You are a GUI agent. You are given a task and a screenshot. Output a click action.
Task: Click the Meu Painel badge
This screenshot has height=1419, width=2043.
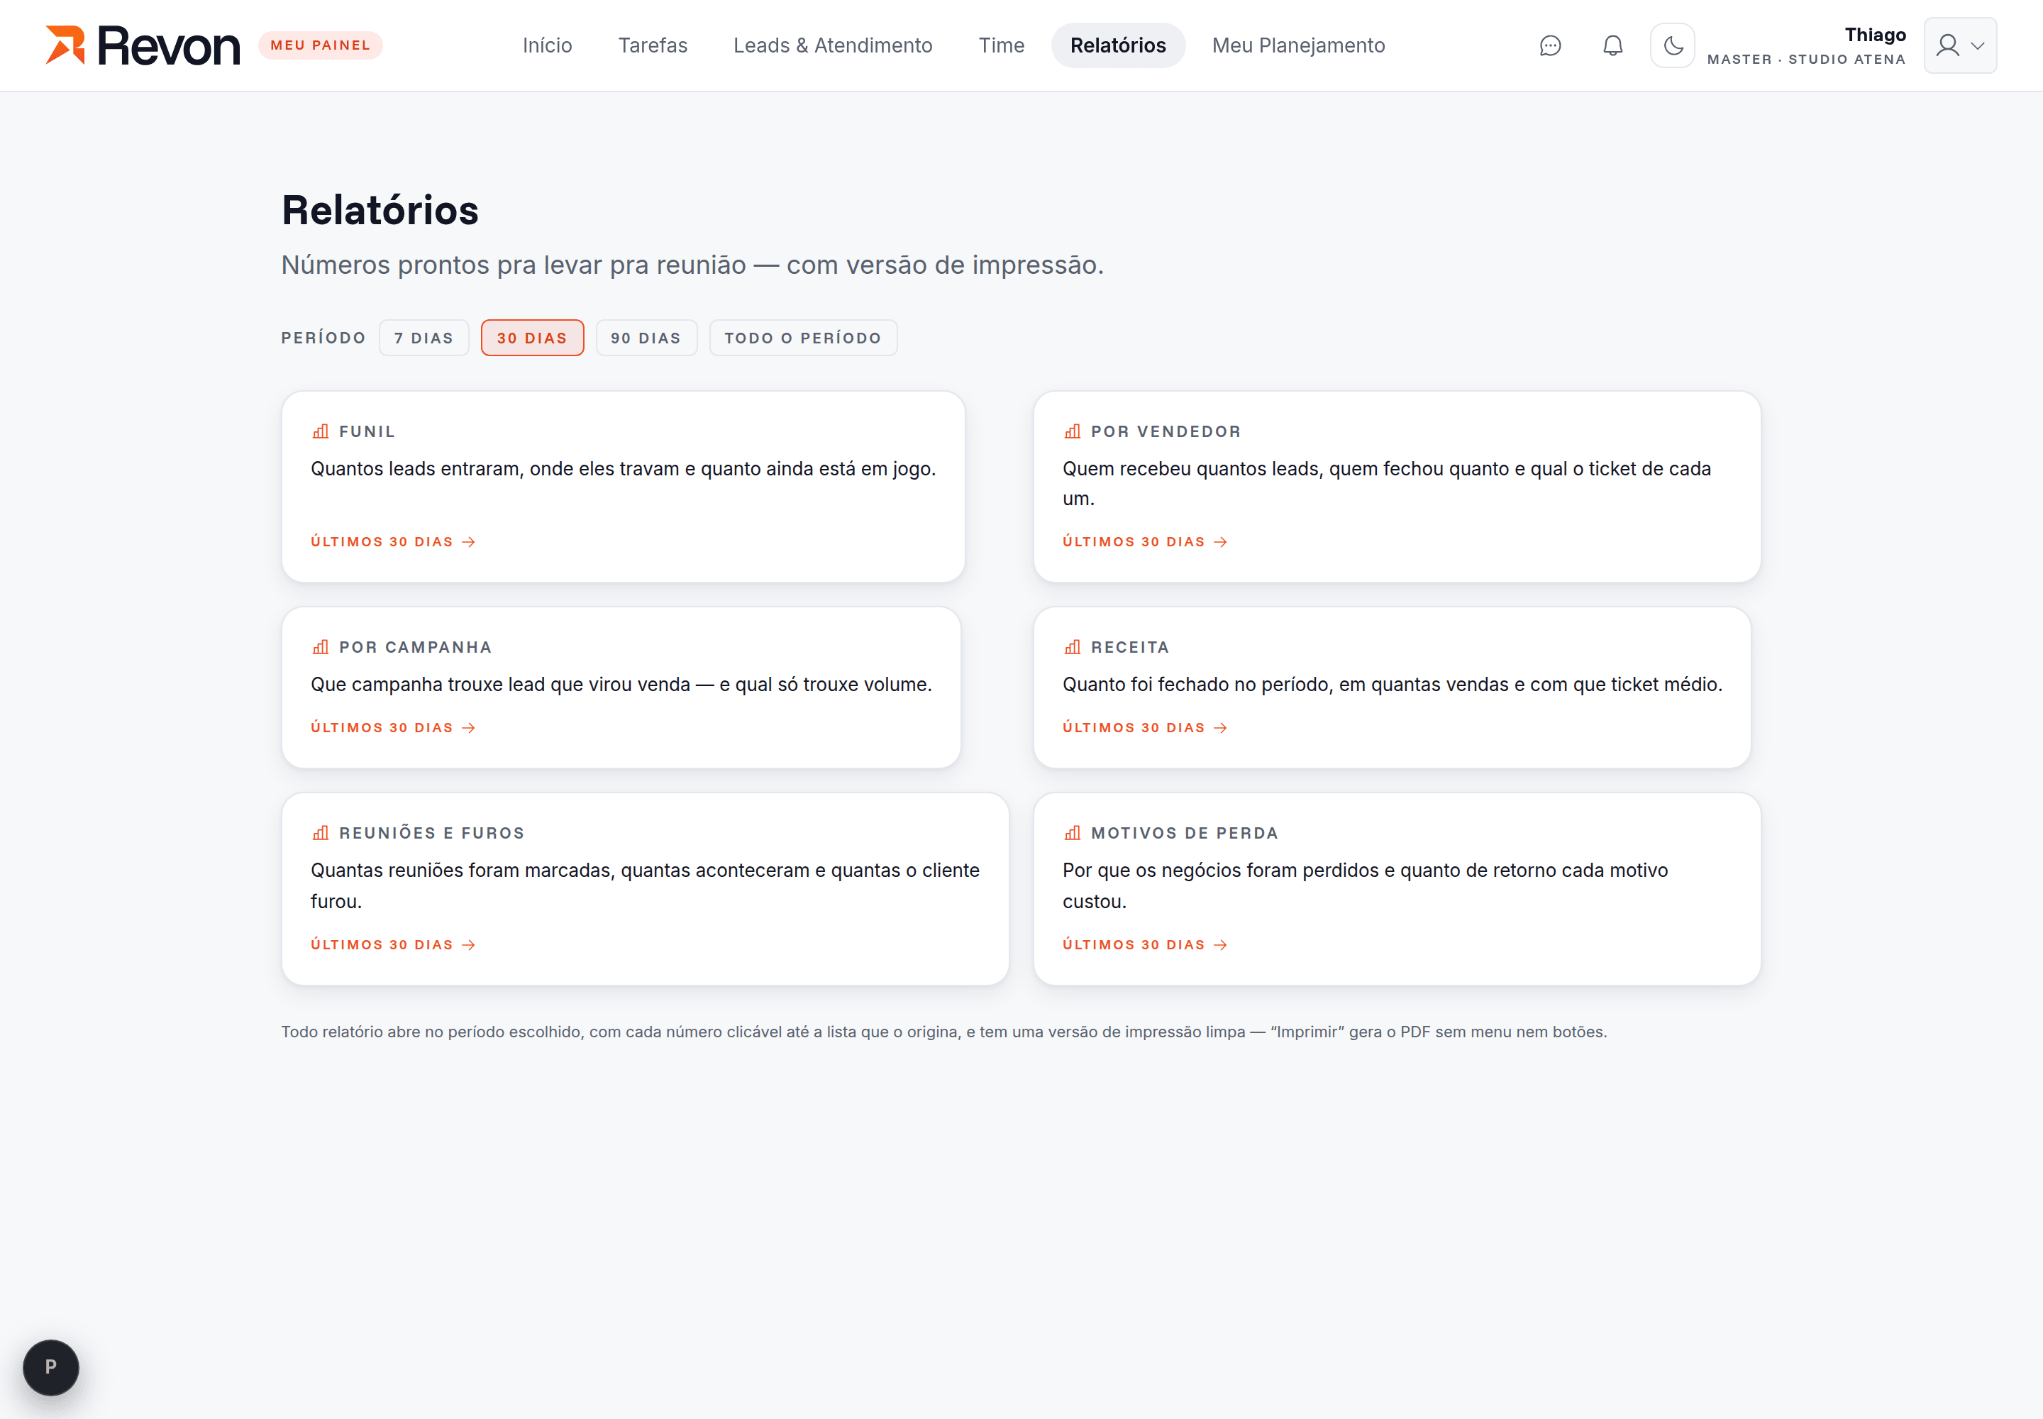coord(320,45)
